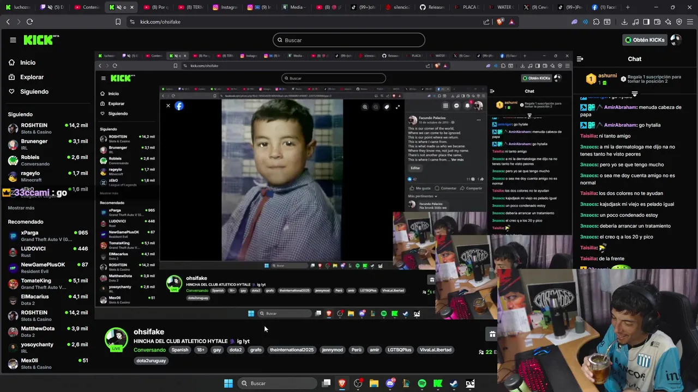Go back in browser
The image size is (698, 392).
pos(8,22)
